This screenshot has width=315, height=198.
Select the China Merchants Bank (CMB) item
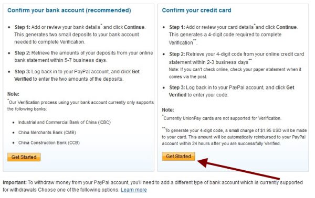[47, 133]
